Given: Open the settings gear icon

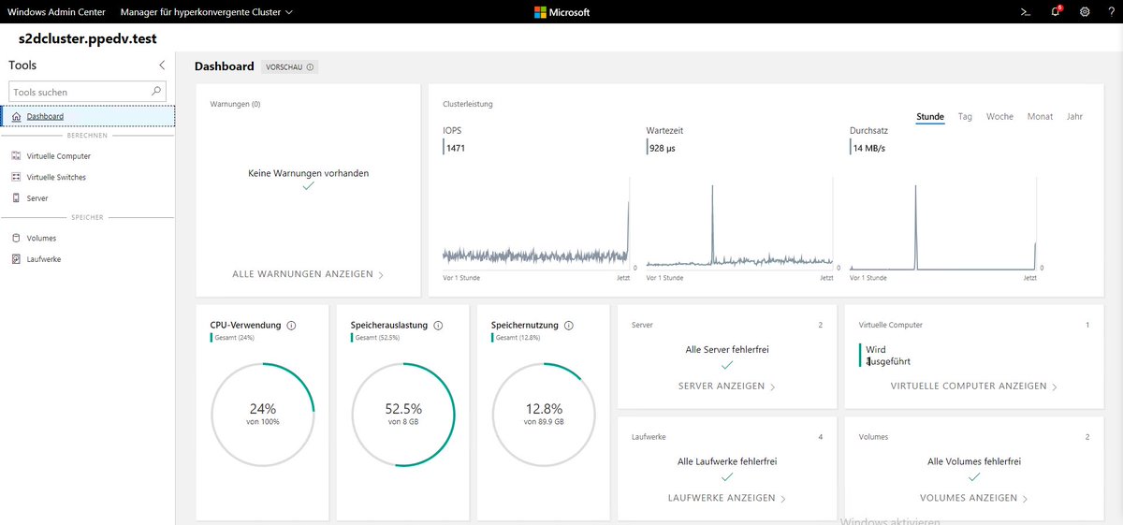Looking at the screenshot, I should click(1085, 12).
